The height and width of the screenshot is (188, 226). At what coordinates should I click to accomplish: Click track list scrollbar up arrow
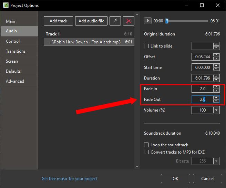tap(137, 14)
